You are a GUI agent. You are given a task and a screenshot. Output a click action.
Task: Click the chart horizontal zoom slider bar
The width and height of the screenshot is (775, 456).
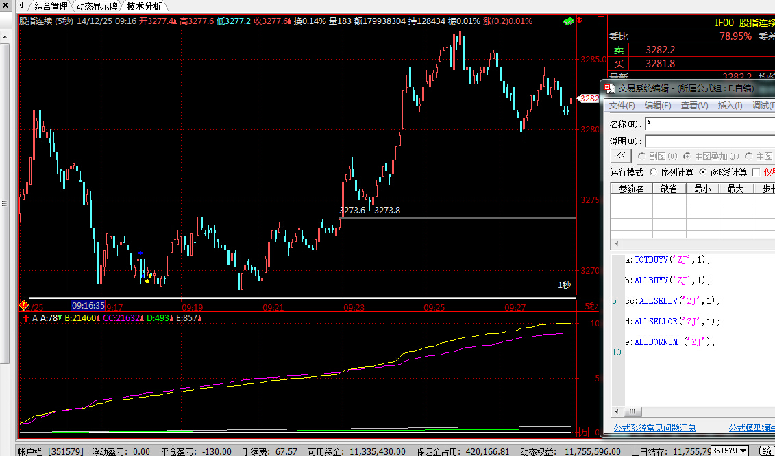tap(302, 298)
